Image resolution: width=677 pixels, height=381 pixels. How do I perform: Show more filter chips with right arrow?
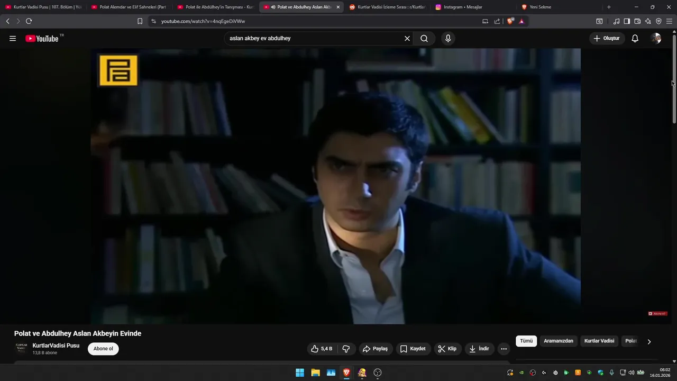(x=649, y=341)
